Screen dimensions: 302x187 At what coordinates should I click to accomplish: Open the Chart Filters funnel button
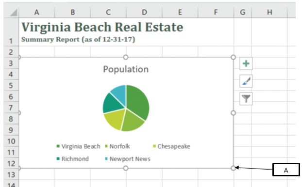[x=246, y=99]
